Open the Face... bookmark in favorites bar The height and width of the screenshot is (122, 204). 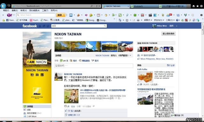(11, 20)
